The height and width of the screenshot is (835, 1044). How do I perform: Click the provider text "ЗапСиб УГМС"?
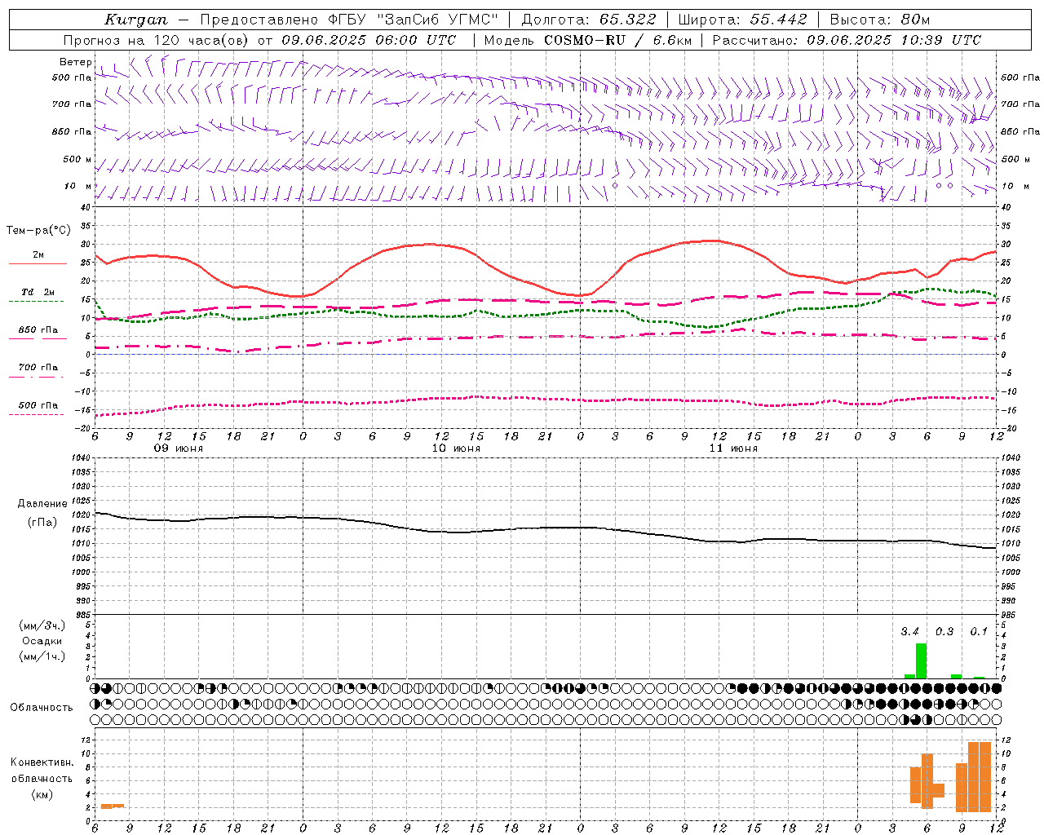coord(438,20)
